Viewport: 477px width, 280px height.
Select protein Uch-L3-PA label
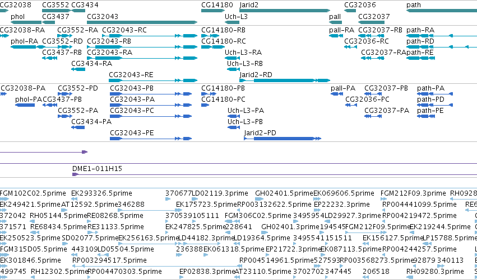(x=246, y=111)
